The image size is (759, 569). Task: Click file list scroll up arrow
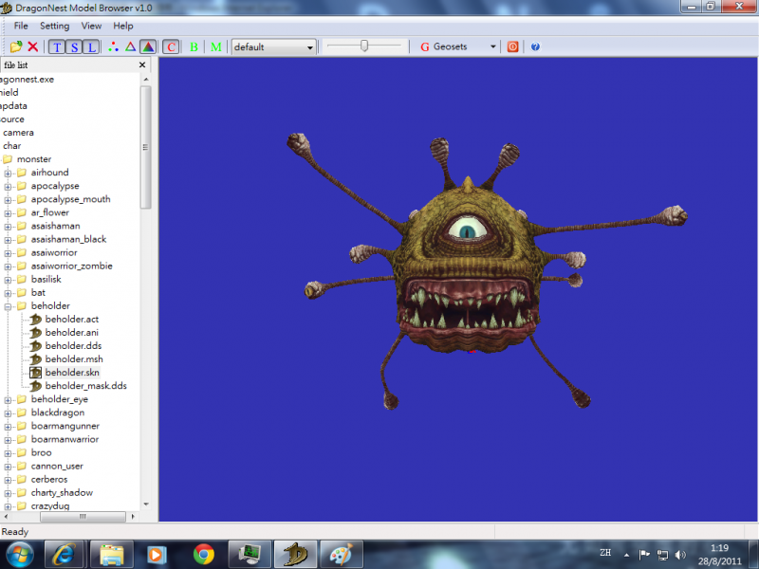click(146, 80)
